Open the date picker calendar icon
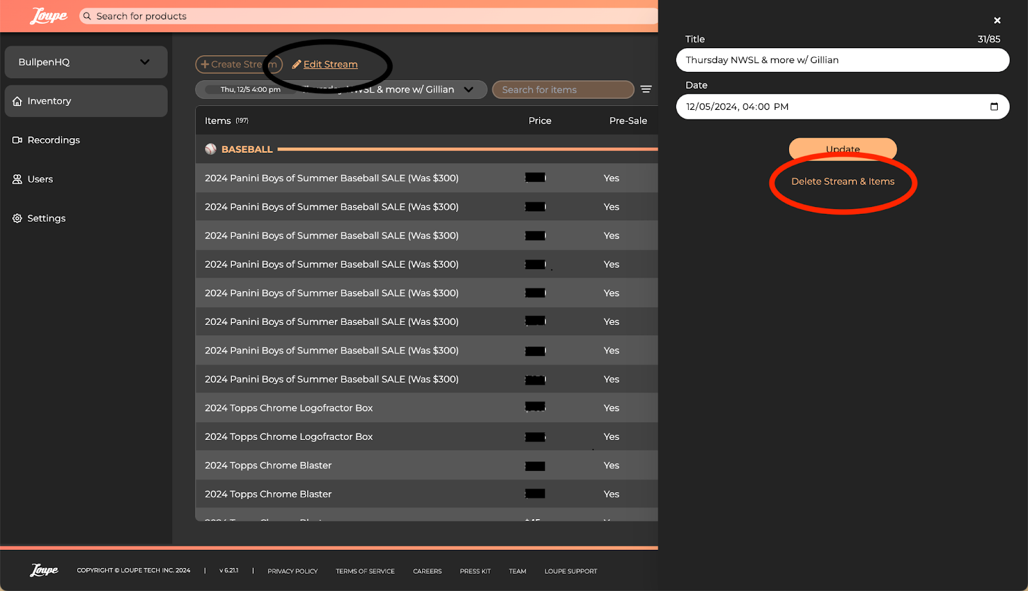The height and width of the screenshot is (591, 1028). click(994, 107)
